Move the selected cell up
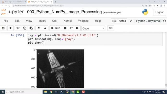Image resolution: width=167 pixels, height=94 pixels. pyautogui.click(x=39, y=28)
